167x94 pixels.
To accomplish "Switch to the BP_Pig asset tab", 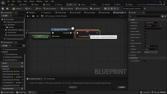I will pyautogui.click(x=106, y=5).
